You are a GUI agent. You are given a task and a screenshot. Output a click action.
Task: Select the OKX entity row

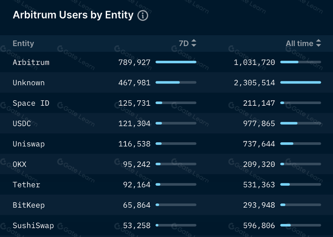pos(20,164)
